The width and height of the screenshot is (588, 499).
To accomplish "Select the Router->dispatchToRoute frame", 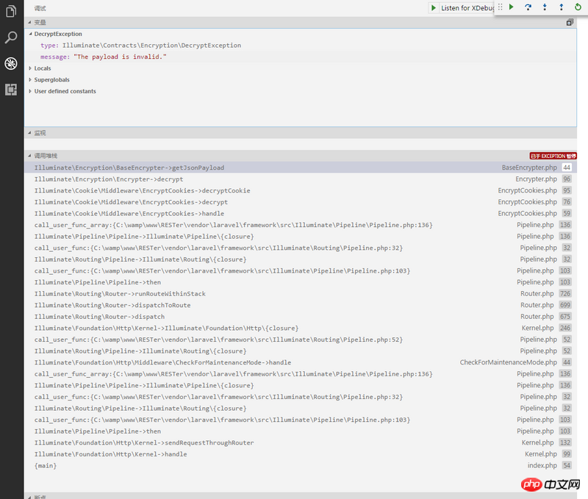I will click(x=301, y=305).
